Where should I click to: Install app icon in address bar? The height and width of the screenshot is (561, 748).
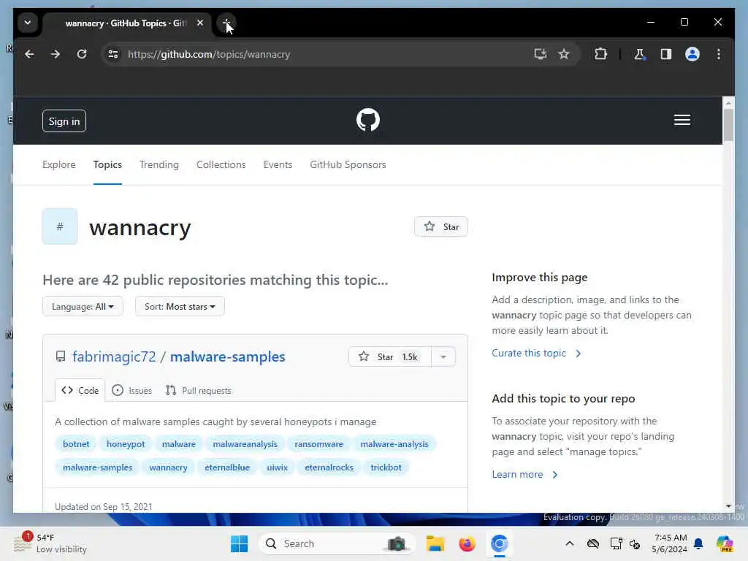click(x=540, y=54)
